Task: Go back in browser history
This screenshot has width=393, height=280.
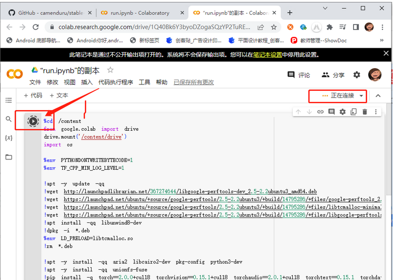Action: click(x=9, y=27)
